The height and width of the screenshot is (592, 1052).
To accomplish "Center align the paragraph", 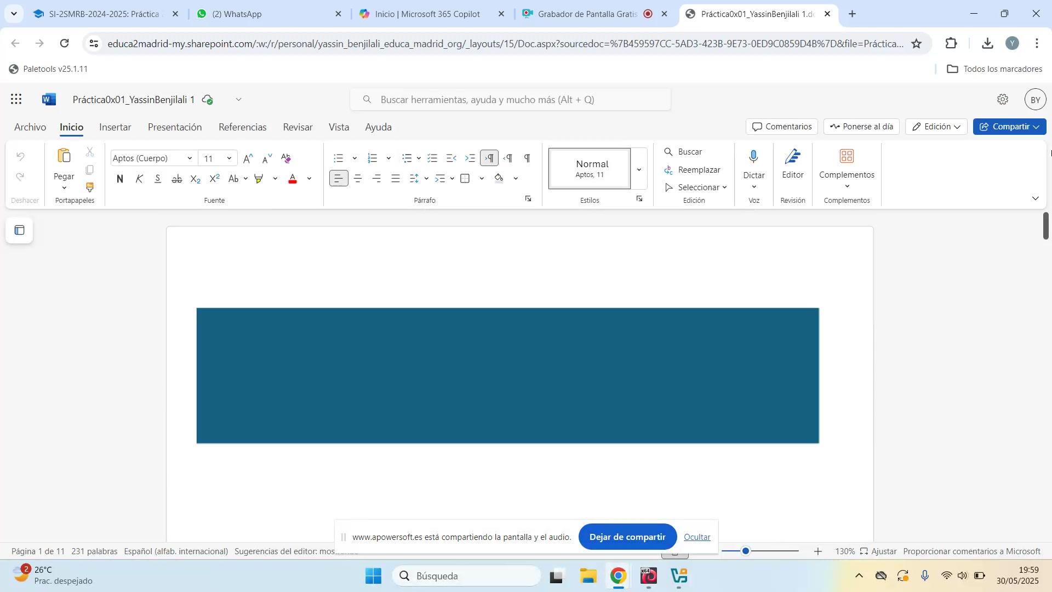I will click(x=358, y=179).
